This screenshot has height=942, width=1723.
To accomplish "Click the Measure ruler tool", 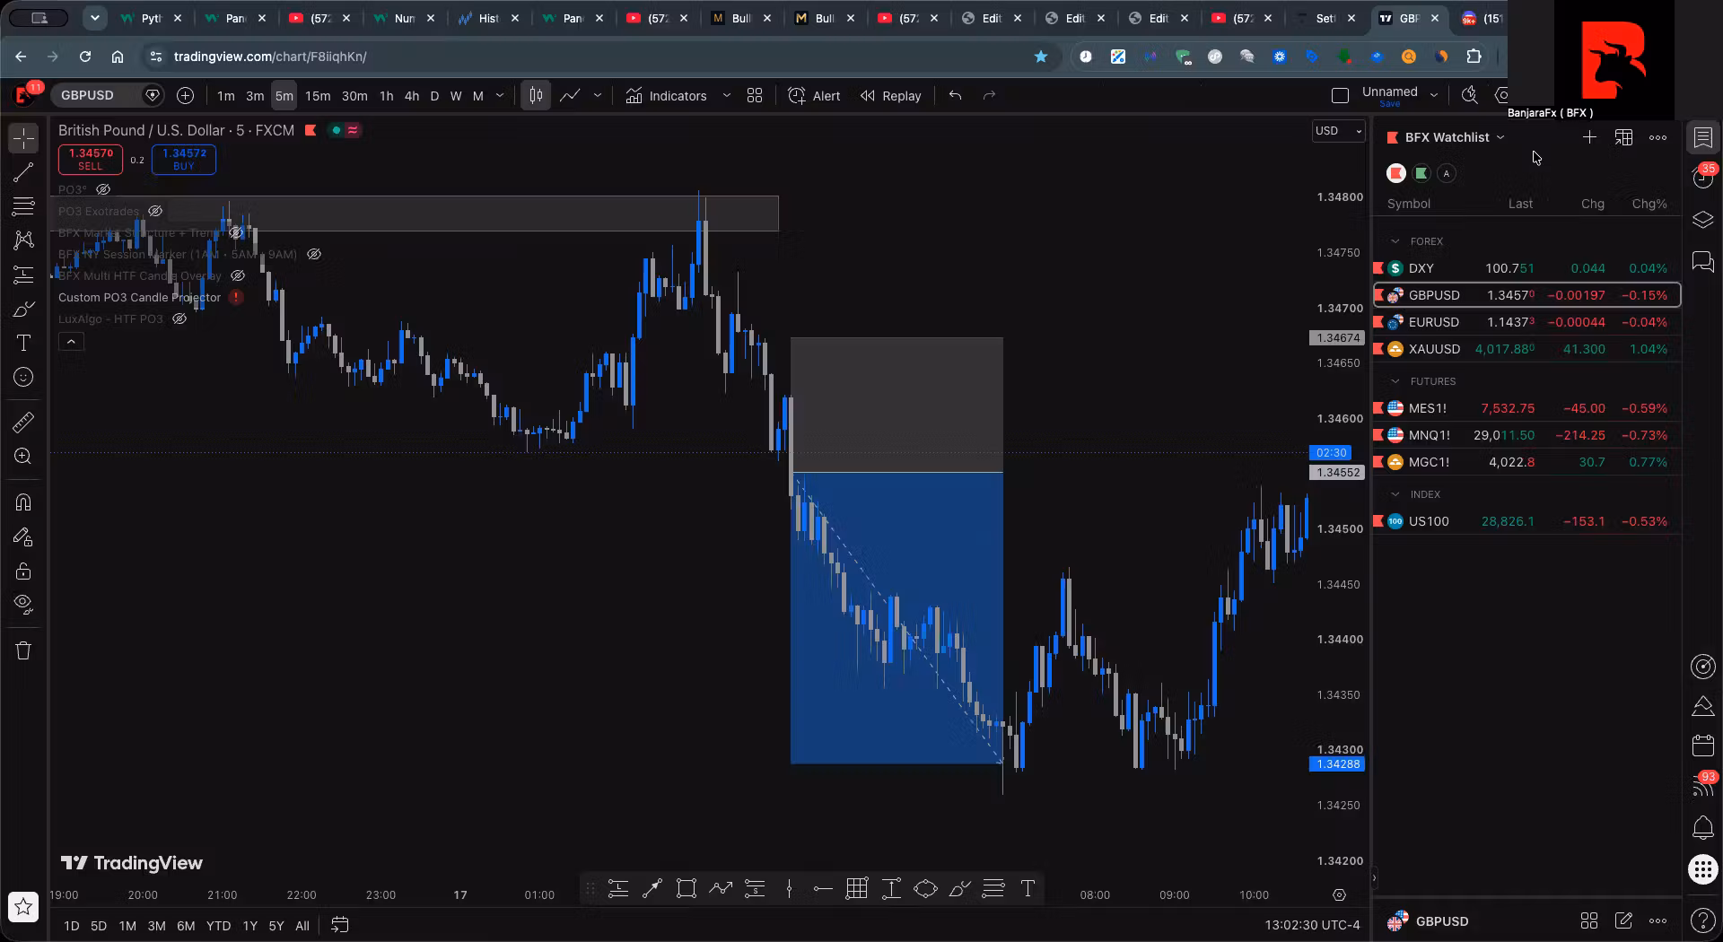I will (23, 422).
